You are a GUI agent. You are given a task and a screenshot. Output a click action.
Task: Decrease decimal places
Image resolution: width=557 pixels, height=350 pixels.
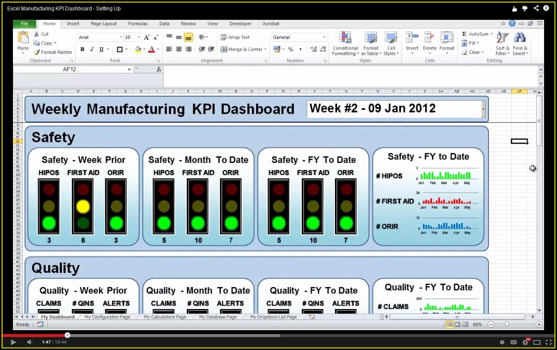323,50
